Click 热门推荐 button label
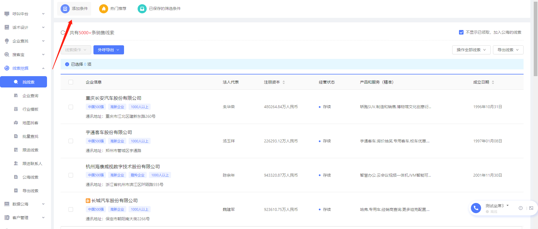The height and width of the screenshot is (229, 538). coord(118,9)
